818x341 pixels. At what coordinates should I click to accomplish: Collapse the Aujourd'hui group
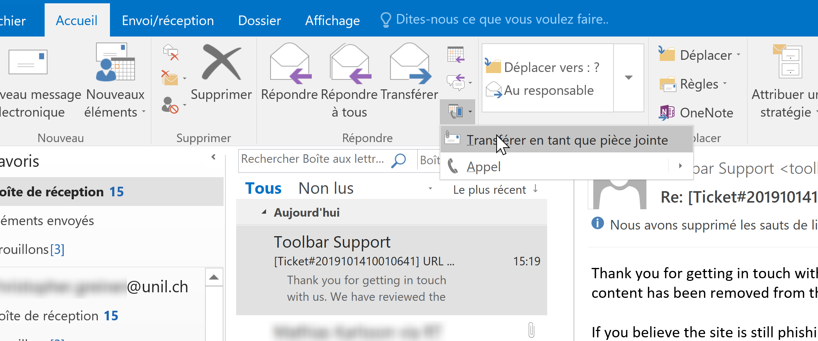pos(264,212)
